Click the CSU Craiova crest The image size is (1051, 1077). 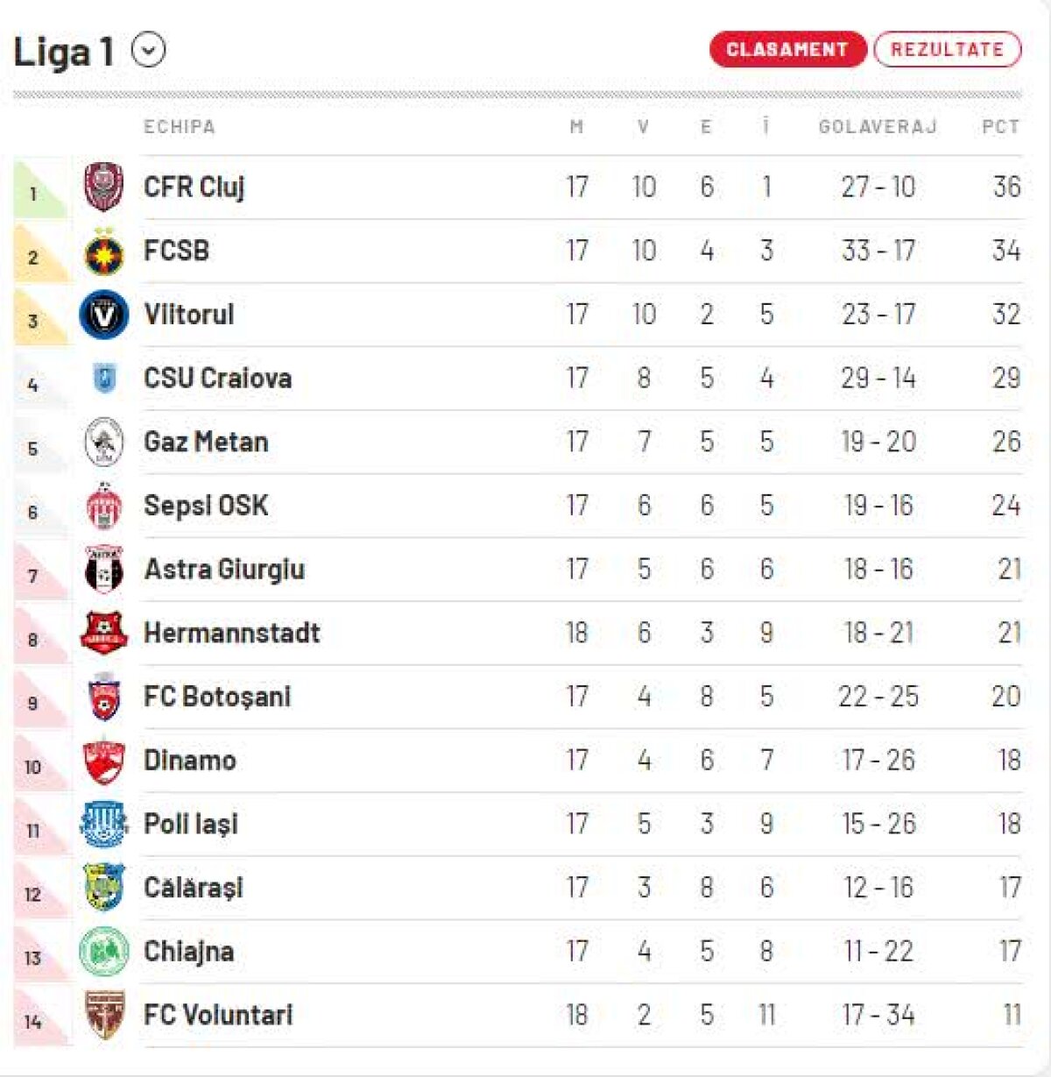click(103, 378)
